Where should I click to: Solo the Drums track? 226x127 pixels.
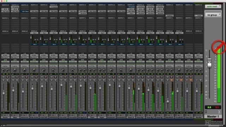4,80
